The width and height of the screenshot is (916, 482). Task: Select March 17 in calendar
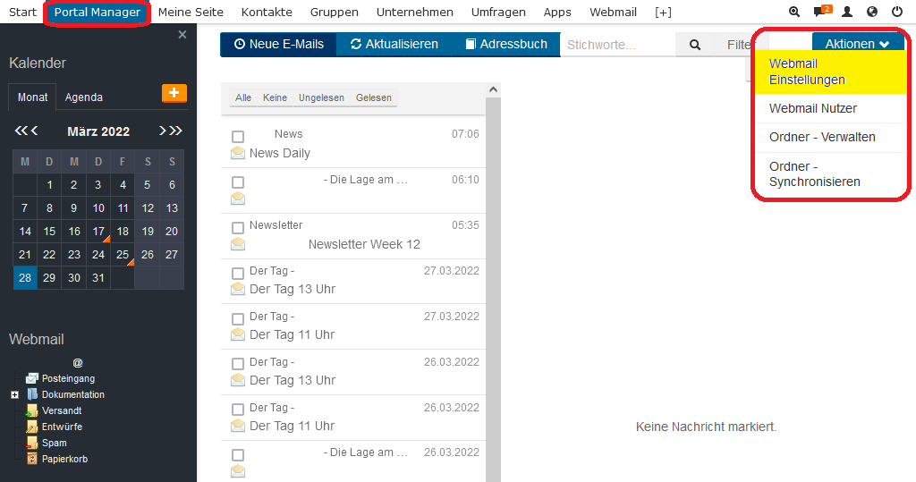tap(98, 232)
